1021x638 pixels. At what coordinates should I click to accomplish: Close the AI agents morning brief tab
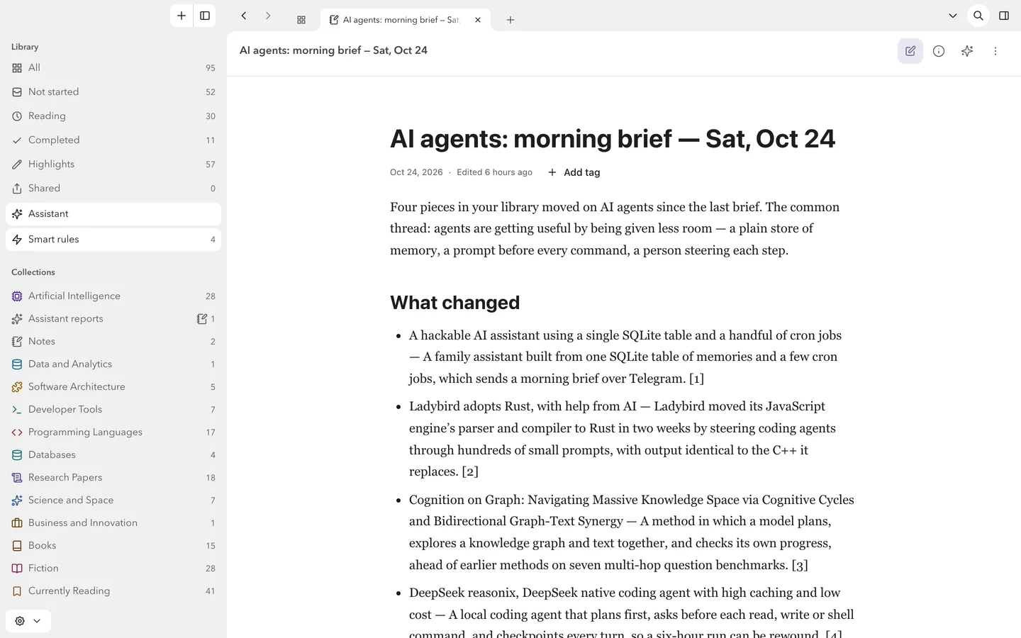pyautogui.click(x=478, y=20)
